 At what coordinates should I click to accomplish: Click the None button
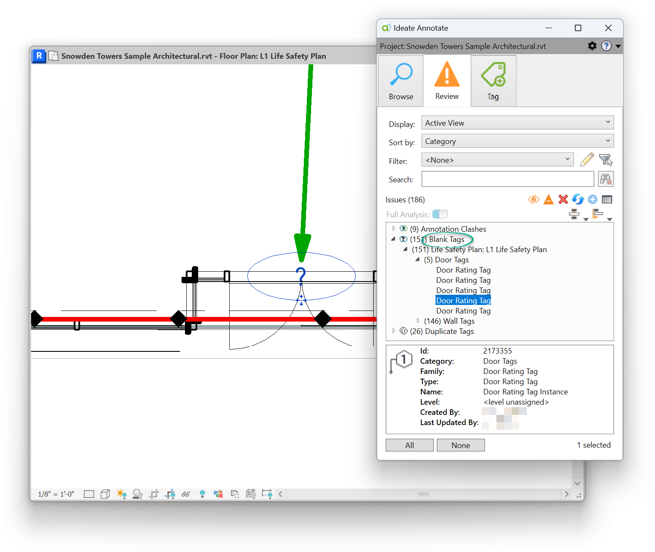(x=461, y=445)
